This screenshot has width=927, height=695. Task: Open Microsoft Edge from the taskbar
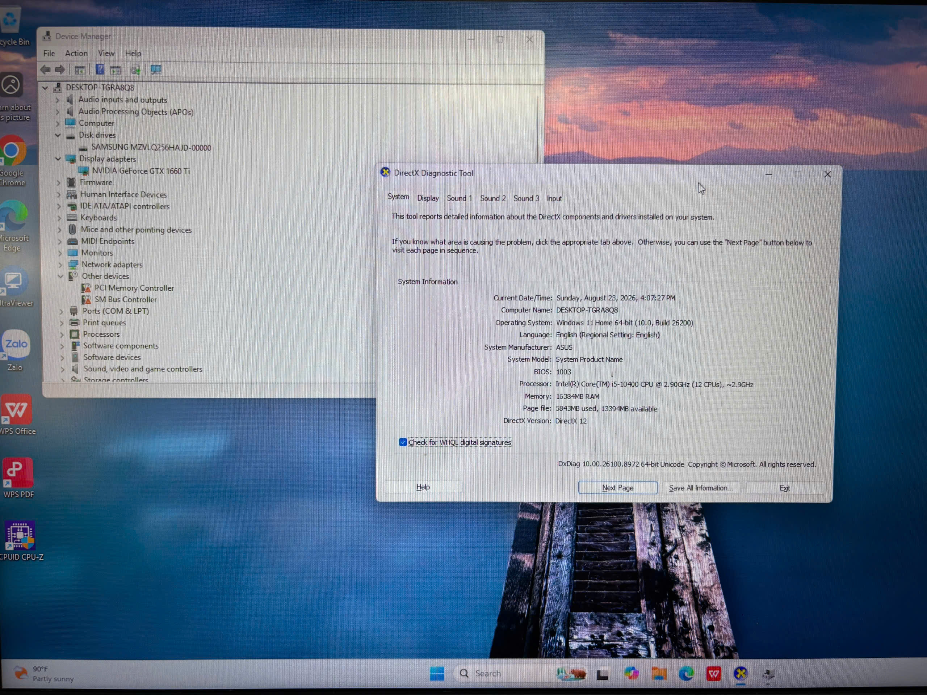tap(686, 674)
